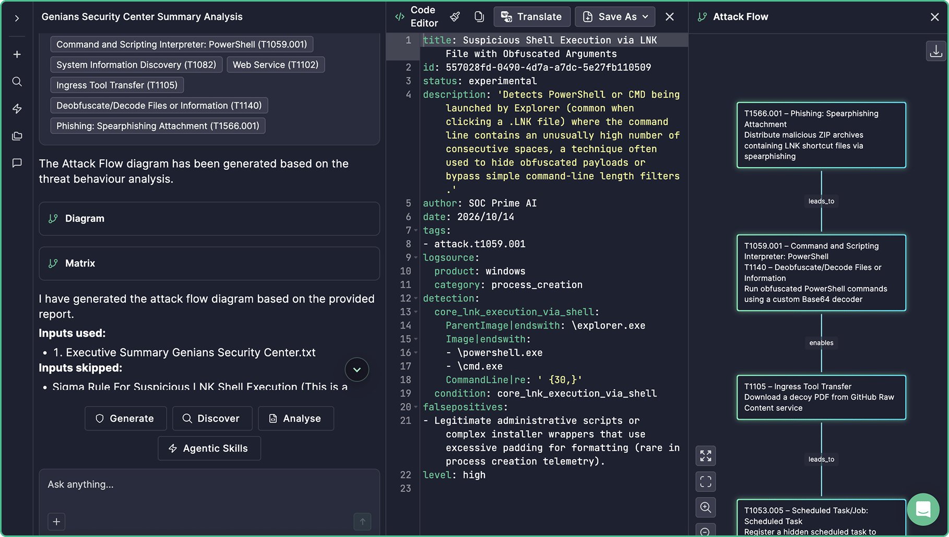Image resolution: width=949 pixels, height=537 pixels.
Task: Collapse the falsepositives fold at line 20
Action: click(416, 407)
